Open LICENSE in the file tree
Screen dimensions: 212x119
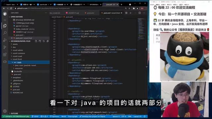16,87
